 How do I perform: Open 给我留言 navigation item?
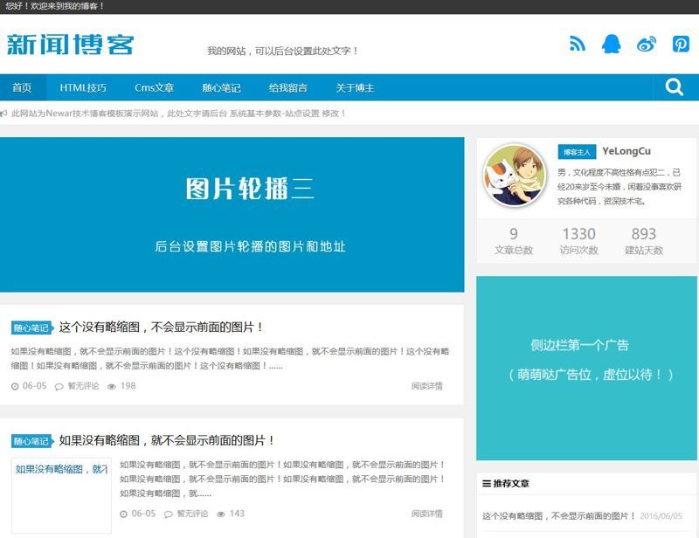[287, 88]
